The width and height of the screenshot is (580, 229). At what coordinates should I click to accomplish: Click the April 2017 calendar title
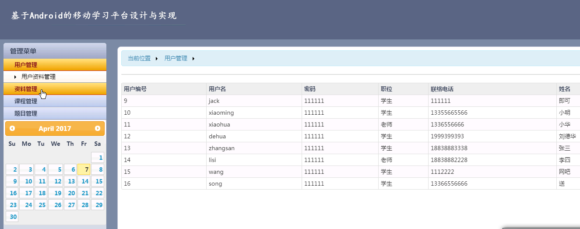55,128
